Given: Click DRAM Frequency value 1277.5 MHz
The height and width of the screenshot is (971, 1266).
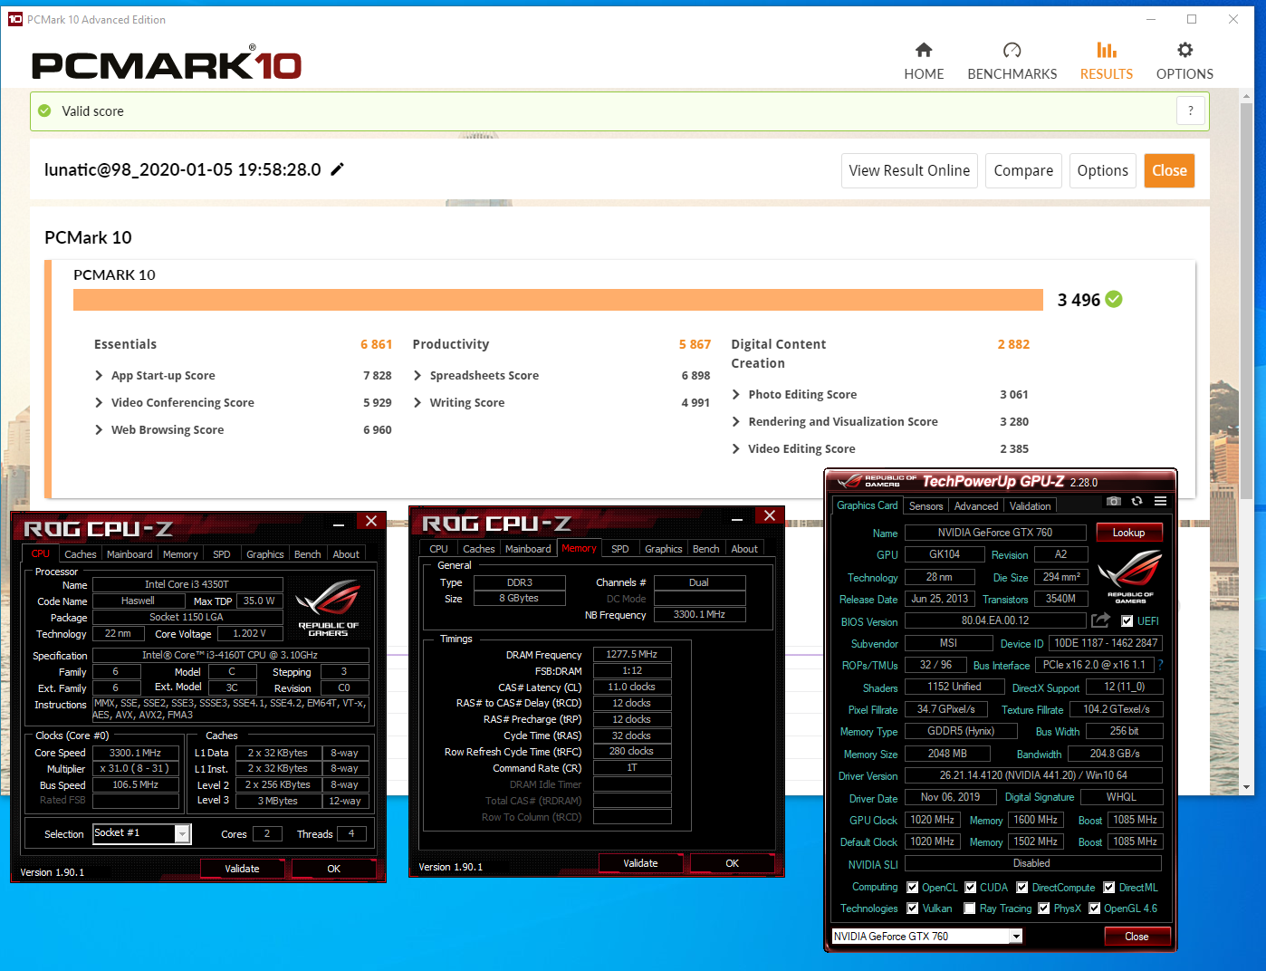Looking at the screenshot, I should (x=632, y=654).
